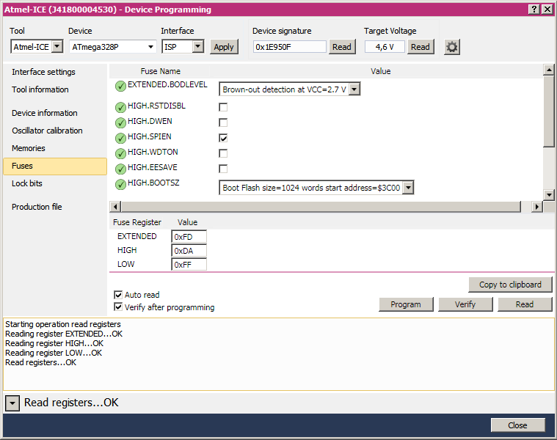Open Interface settings page
The height and width of the screenshot is (440, 557).
43,72
